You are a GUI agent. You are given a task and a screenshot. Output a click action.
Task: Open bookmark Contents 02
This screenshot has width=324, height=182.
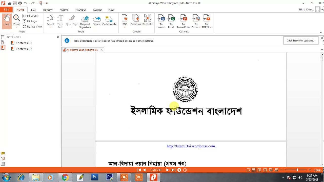point(24,49)
